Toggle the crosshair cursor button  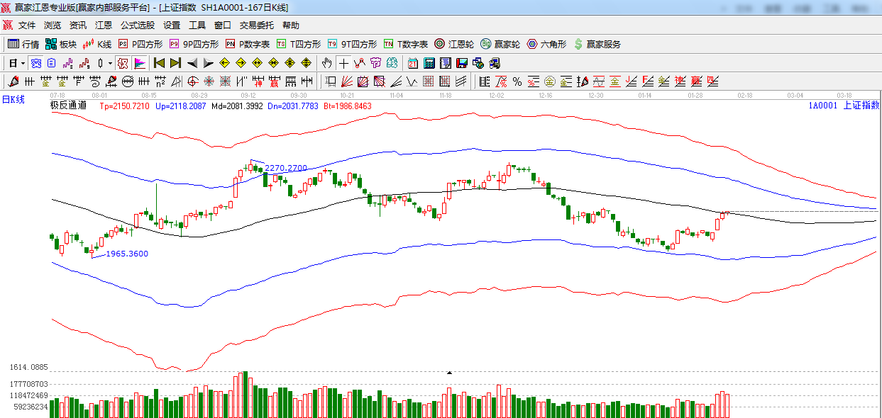point(343,63)
